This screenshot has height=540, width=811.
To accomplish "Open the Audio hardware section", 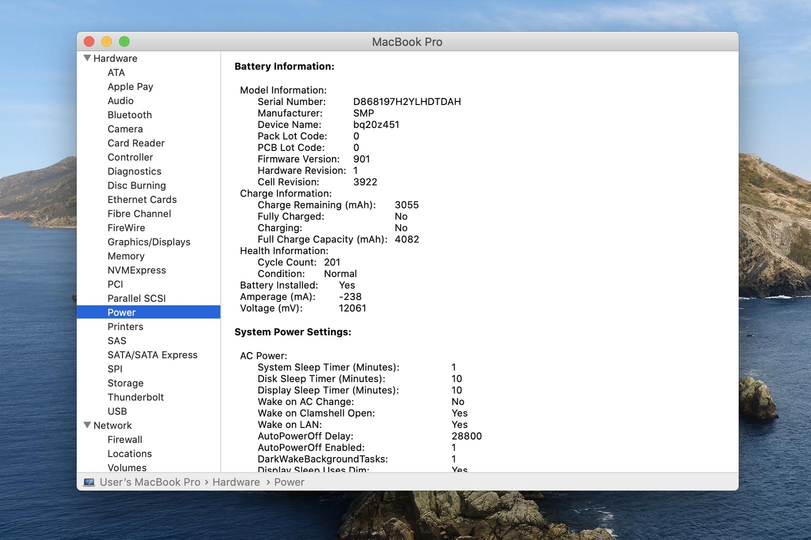I will (120, 100).
